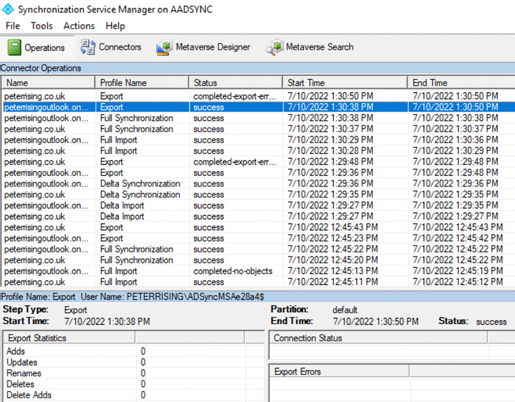Click the Operations notebook icon
The height and width of the screenshot is (402, 515).
[x=14, y=47]
